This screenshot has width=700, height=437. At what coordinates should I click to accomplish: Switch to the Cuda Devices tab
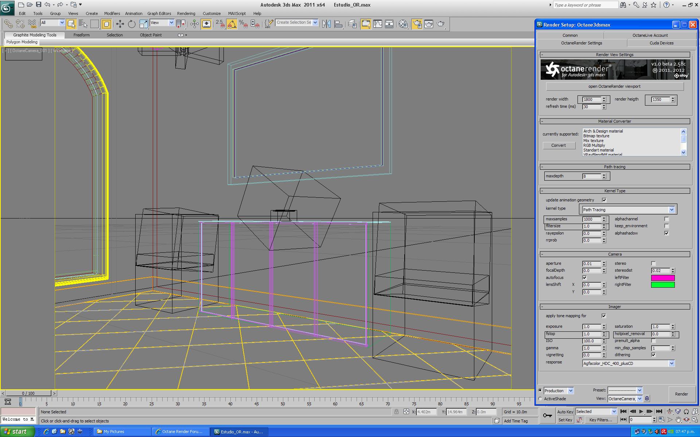click(661, 43)
